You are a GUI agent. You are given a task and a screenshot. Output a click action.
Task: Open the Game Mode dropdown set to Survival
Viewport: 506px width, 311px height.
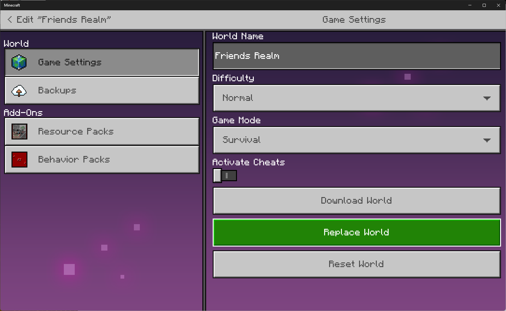357,140
